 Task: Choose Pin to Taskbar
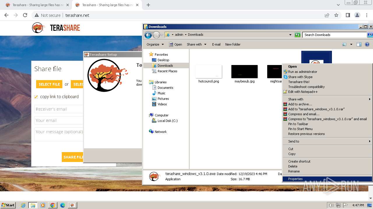pyautogui.click(x=328, y=124)
